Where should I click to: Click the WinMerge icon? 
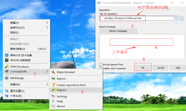click(x=7, y=78)
